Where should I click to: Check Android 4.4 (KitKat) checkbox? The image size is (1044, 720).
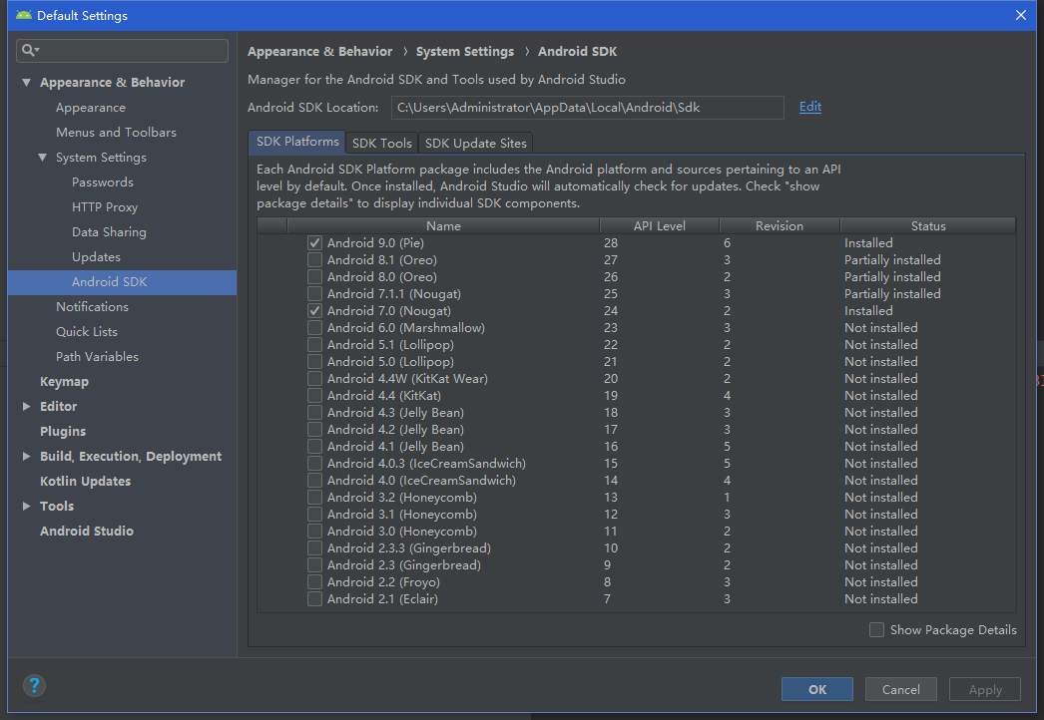click(315, 395)
